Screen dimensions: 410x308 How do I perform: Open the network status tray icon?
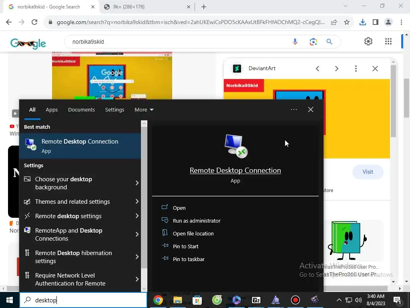click(349, 300)
